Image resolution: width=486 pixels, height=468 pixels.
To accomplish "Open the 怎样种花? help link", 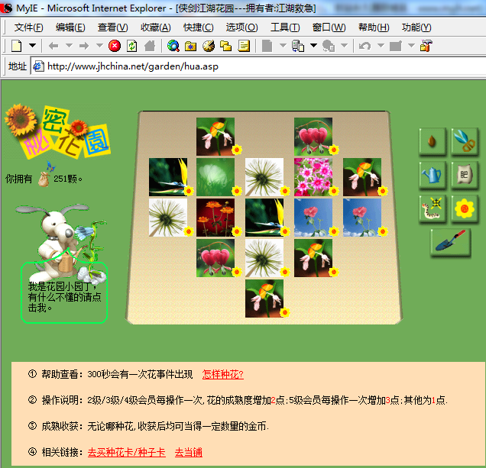I will [223, 374].
